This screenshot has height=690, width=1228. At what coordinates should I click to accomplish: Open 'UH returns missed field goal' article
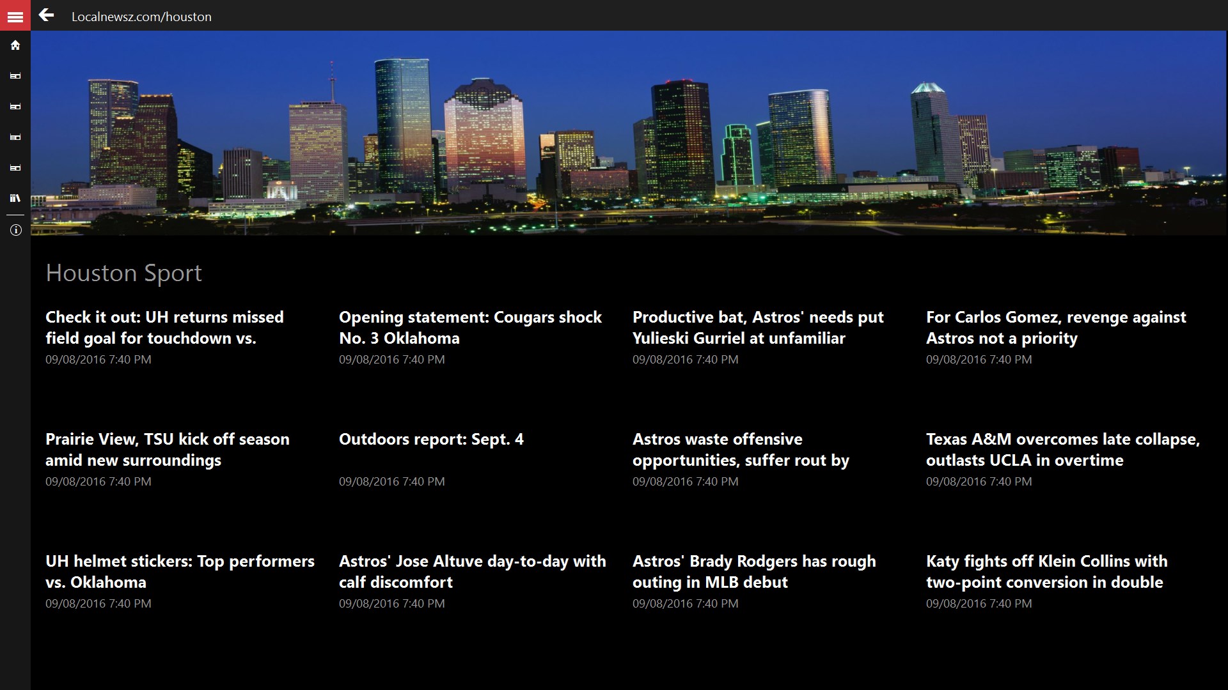click(x=164, y=327)
